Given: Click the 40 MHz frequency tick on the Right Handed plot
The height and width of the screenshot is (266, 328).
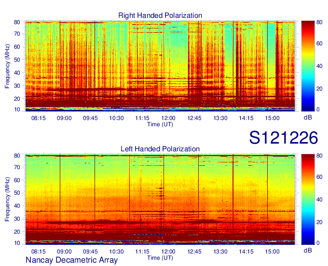Looking at the screenshot, I should click(17, 73).
